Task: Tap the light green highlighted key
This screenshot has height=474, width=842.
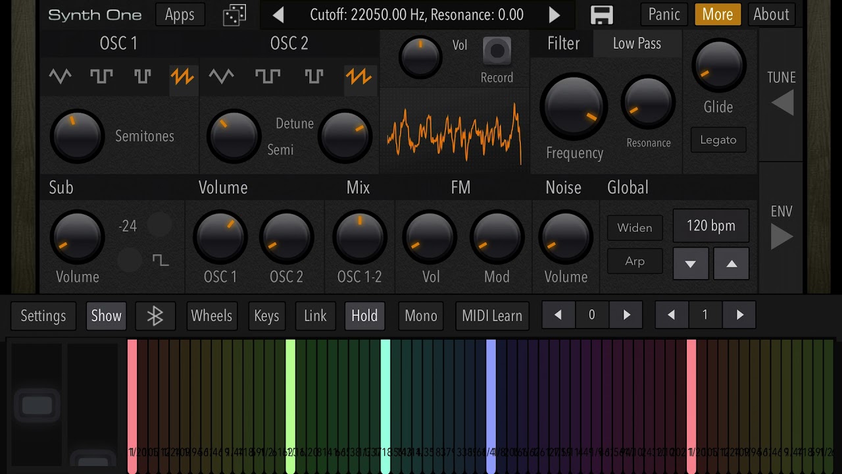Action: (290, 406)
